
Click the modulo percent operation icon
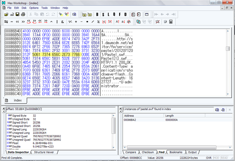tap(98, 22)
